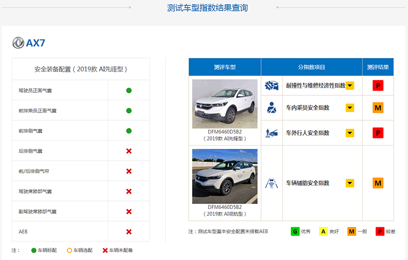The height and width of the screenshot is (260, 408).
Task: Expand 车外行人安全指数 dropdown arrow
Action: [350, 133]
